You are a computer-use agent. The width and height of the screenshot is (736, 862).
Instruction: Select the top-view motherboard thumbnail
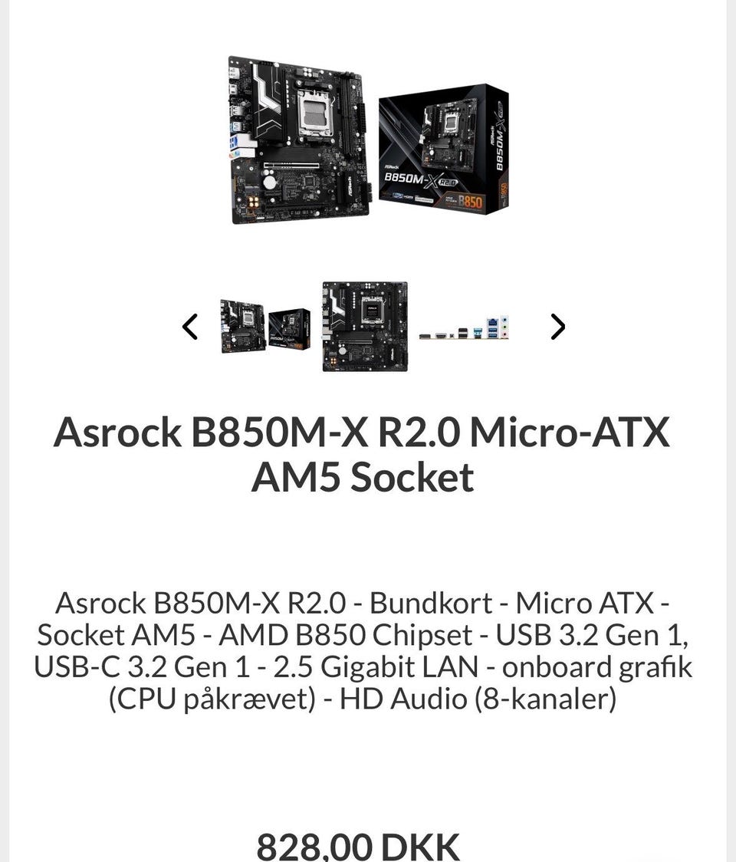pos(365,327)
